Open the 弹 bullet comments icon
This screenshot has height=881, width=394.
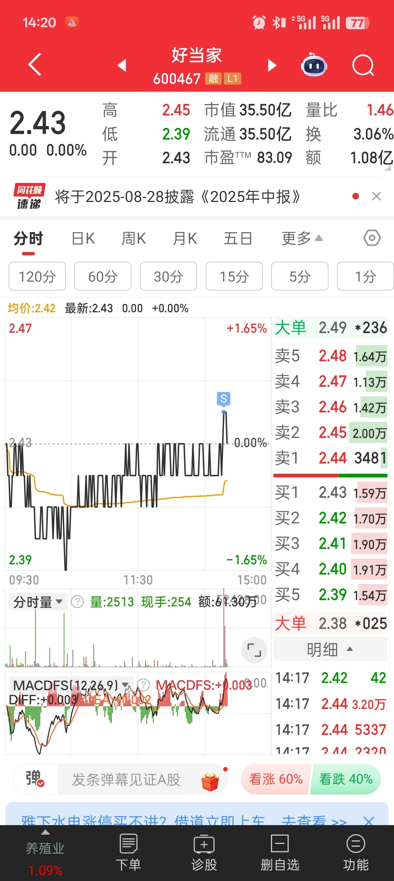[x=35, y=778]
